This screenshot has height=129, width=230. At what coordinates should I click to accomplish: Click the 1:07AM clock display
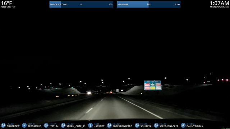click(x=219, y=3)
